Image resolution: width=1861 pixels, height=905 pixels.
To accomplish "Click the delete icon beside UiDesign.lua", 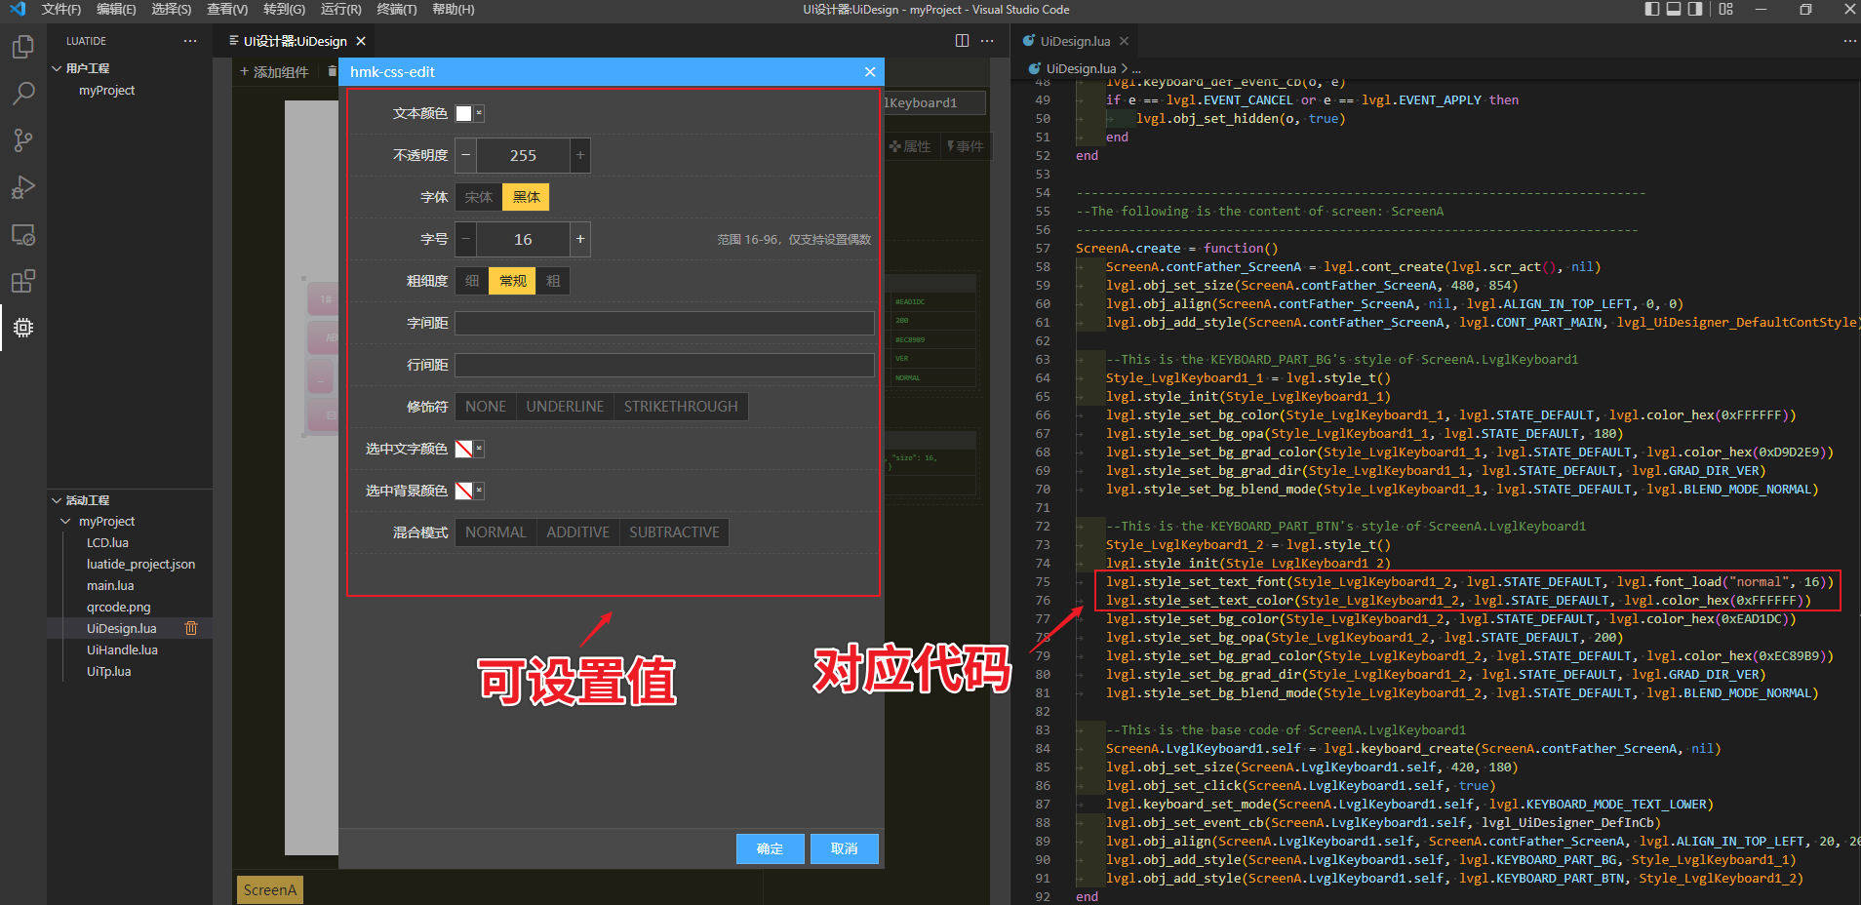I will (x=191, y=629).
